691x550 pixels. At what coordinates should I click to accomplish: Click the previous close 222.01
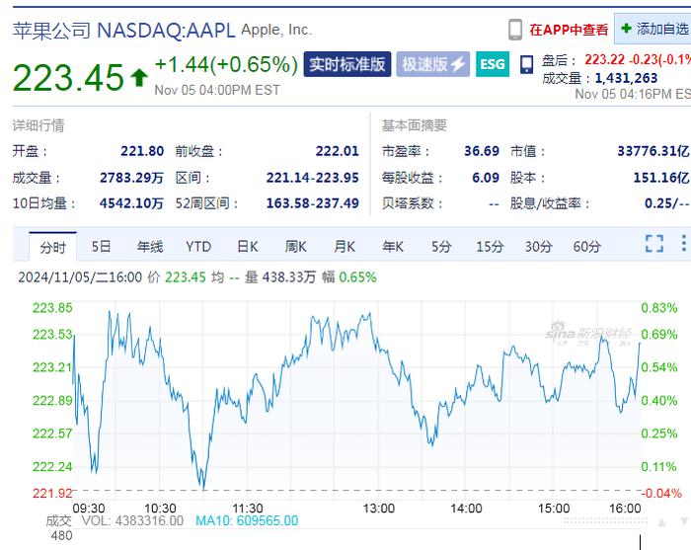338,151
